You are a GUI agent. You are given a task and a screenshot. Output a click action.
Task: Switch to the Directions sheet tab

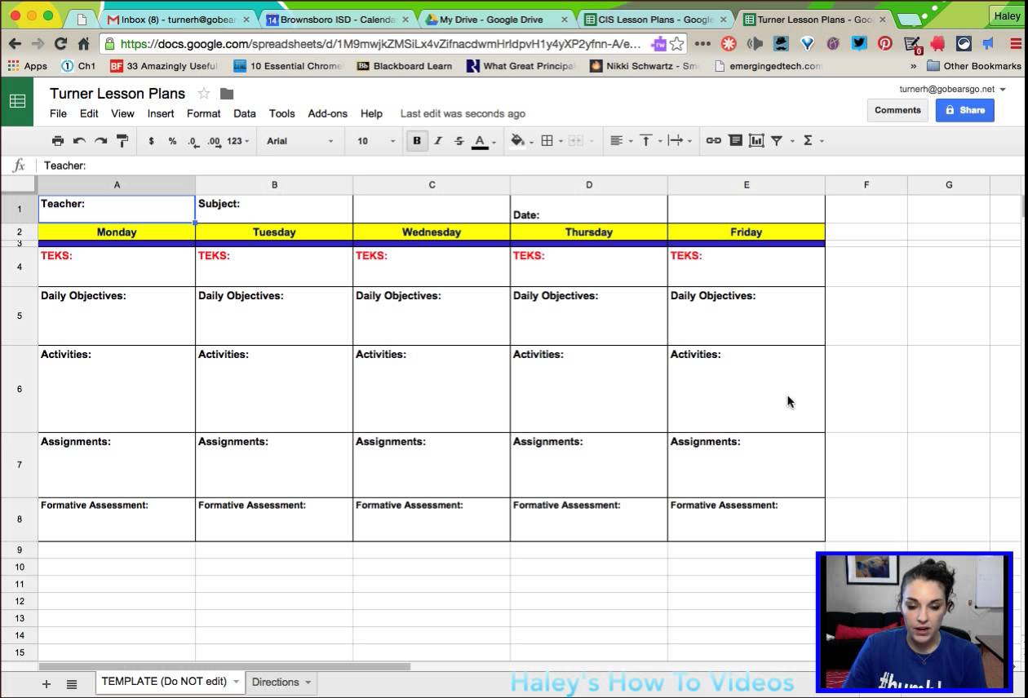275,682
